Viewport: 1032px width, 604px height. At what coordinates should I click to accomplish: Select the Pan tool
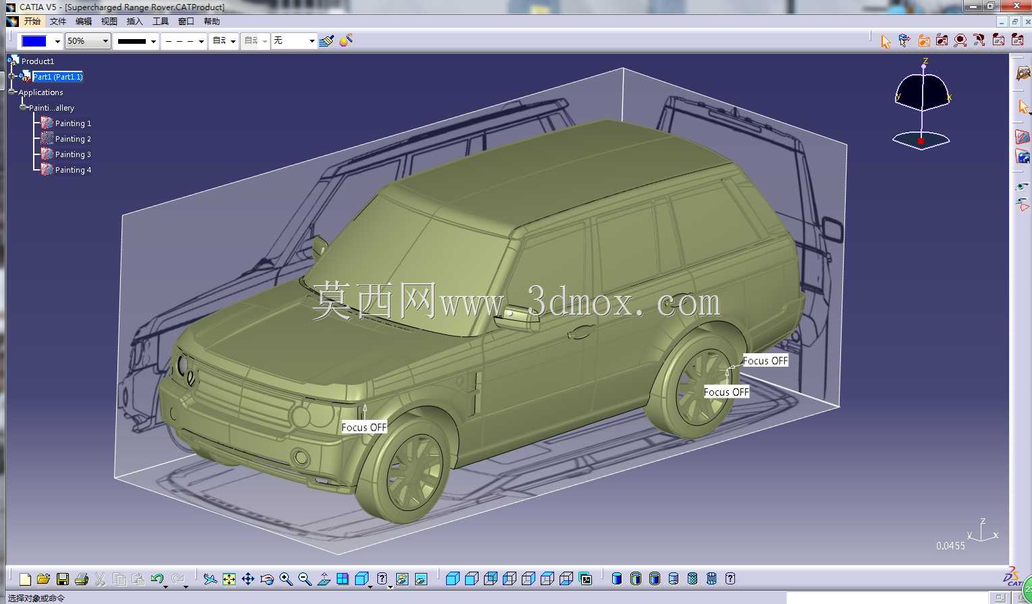[248, 579]
